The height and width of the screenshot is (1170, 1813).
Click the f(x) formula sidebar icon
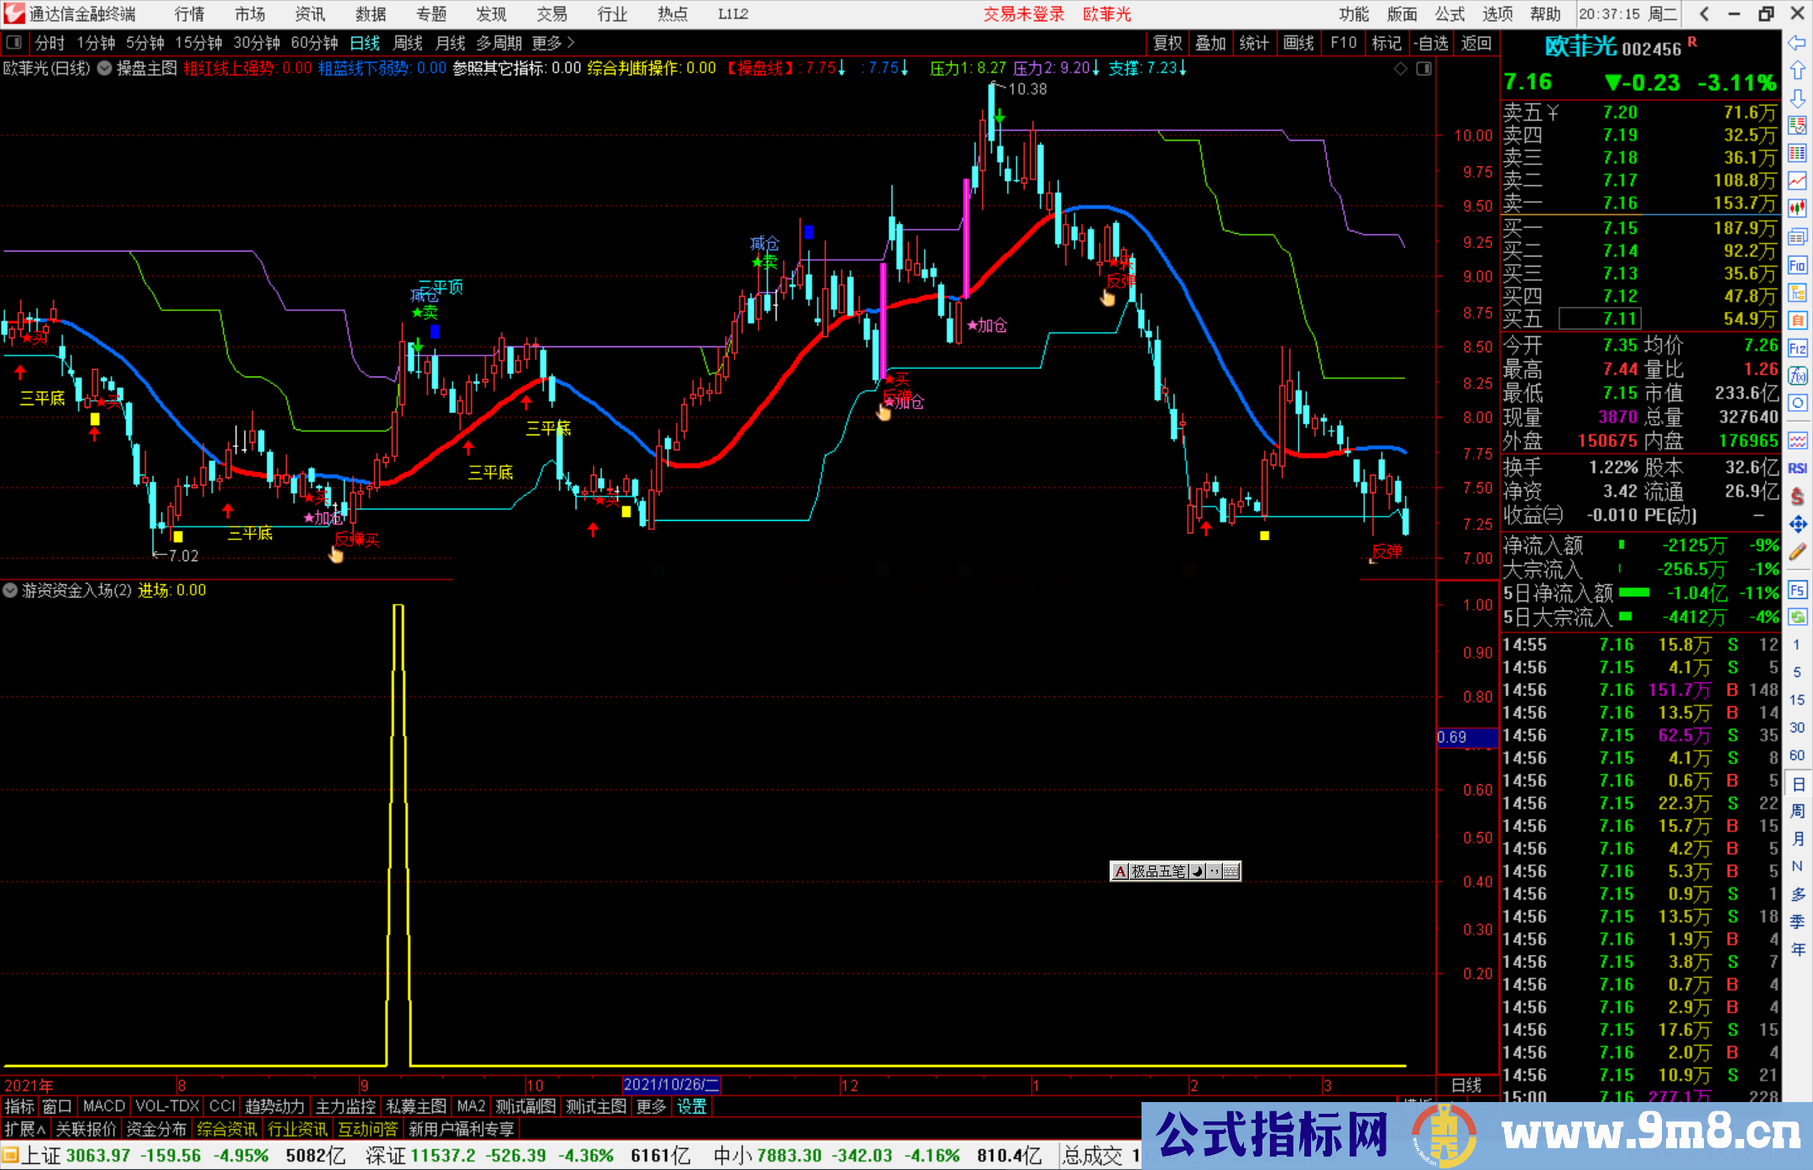(x=1797, y=376)
